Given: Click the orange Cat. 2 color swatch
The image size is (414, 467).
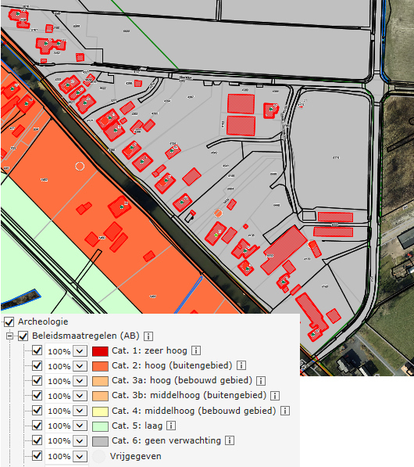Looking at the screenshot, I should click(x=100, y=366).
